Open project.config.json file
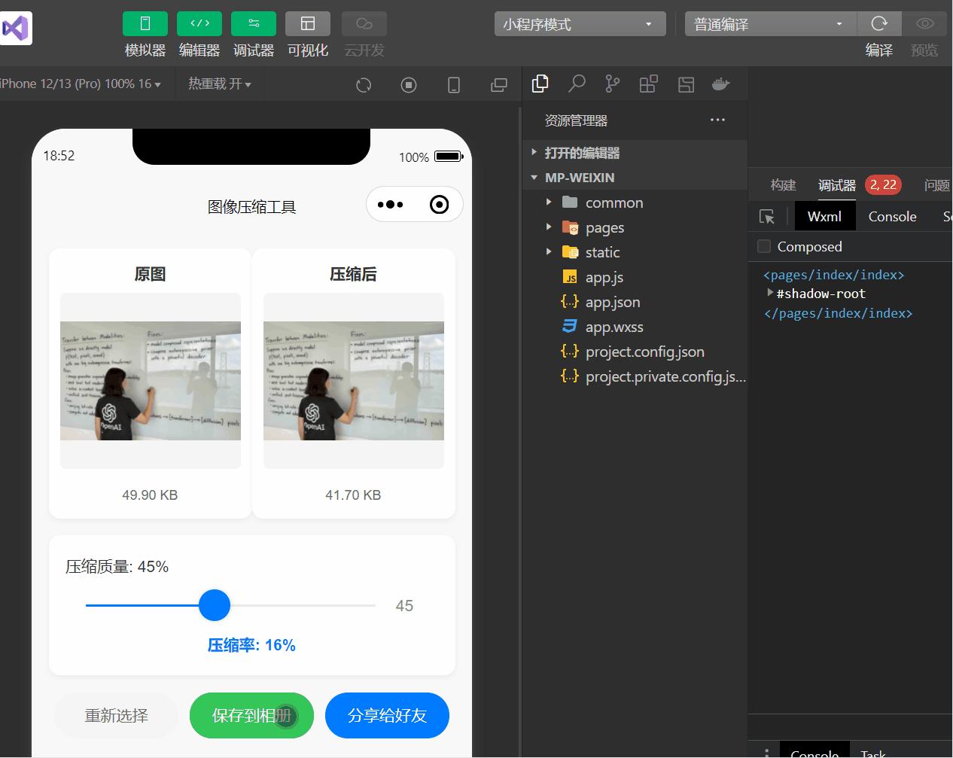 click(635, 352)
